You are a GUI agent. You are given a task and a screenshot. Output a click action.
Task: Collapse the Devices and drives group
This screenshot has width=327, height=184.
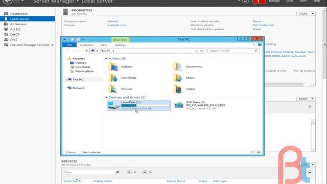coord(106,98)
